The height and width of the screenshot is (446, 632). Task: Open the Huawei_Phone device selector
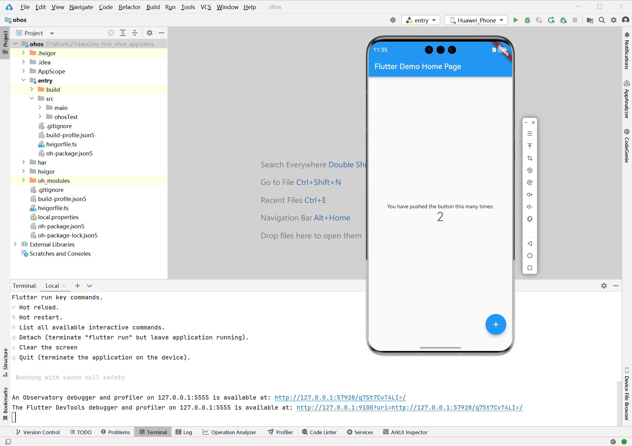476,20
